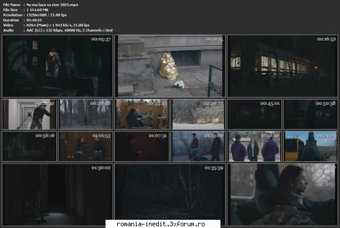Click the file name "Nu ma lasa sa mor 2025.mp4"
Image resolution: width=340 pixels, height=228 pixels.
pyautogui.click(x=52, y=5)
